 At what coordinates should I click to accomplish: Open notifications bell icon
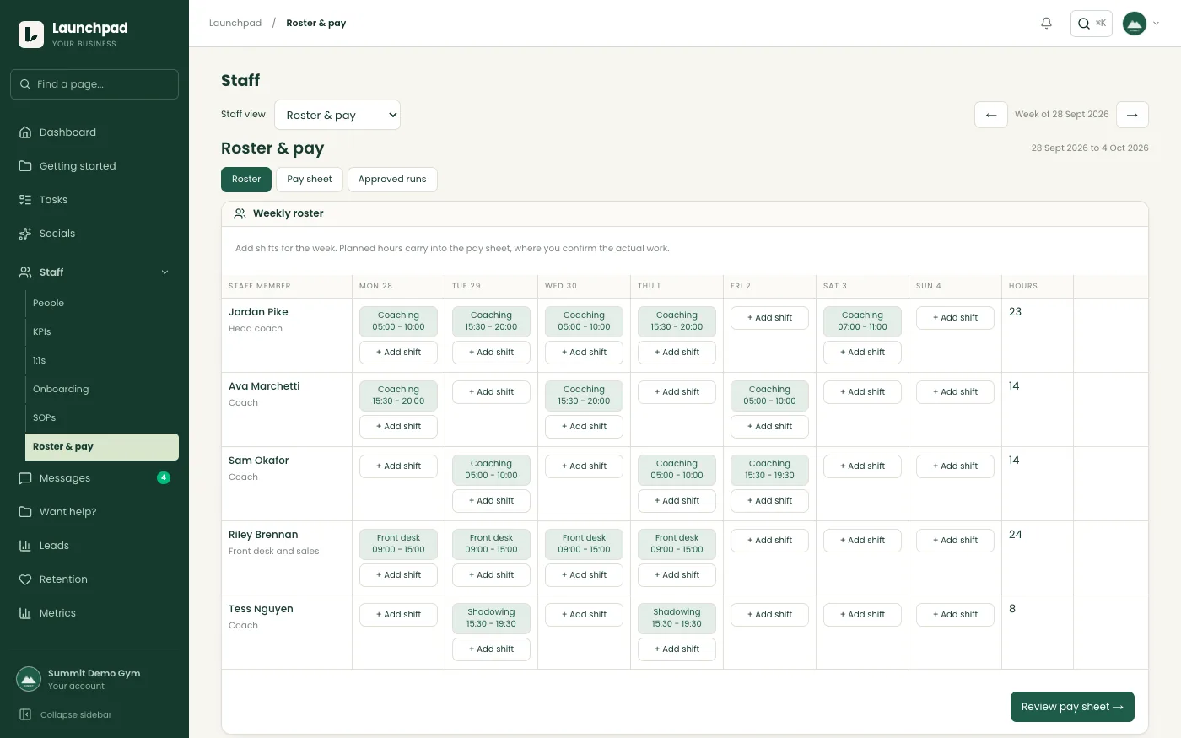tap(1046, 24)
